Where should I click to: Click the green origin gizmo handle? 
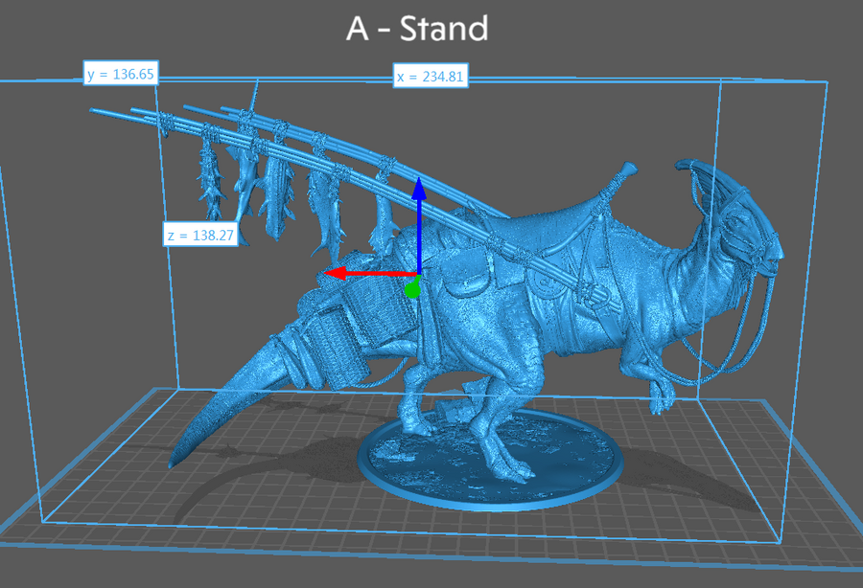(x=412, y=287)
